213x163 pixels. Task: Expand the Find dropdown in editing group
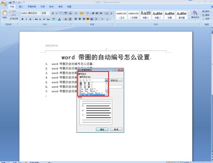[x=211, y=11]
